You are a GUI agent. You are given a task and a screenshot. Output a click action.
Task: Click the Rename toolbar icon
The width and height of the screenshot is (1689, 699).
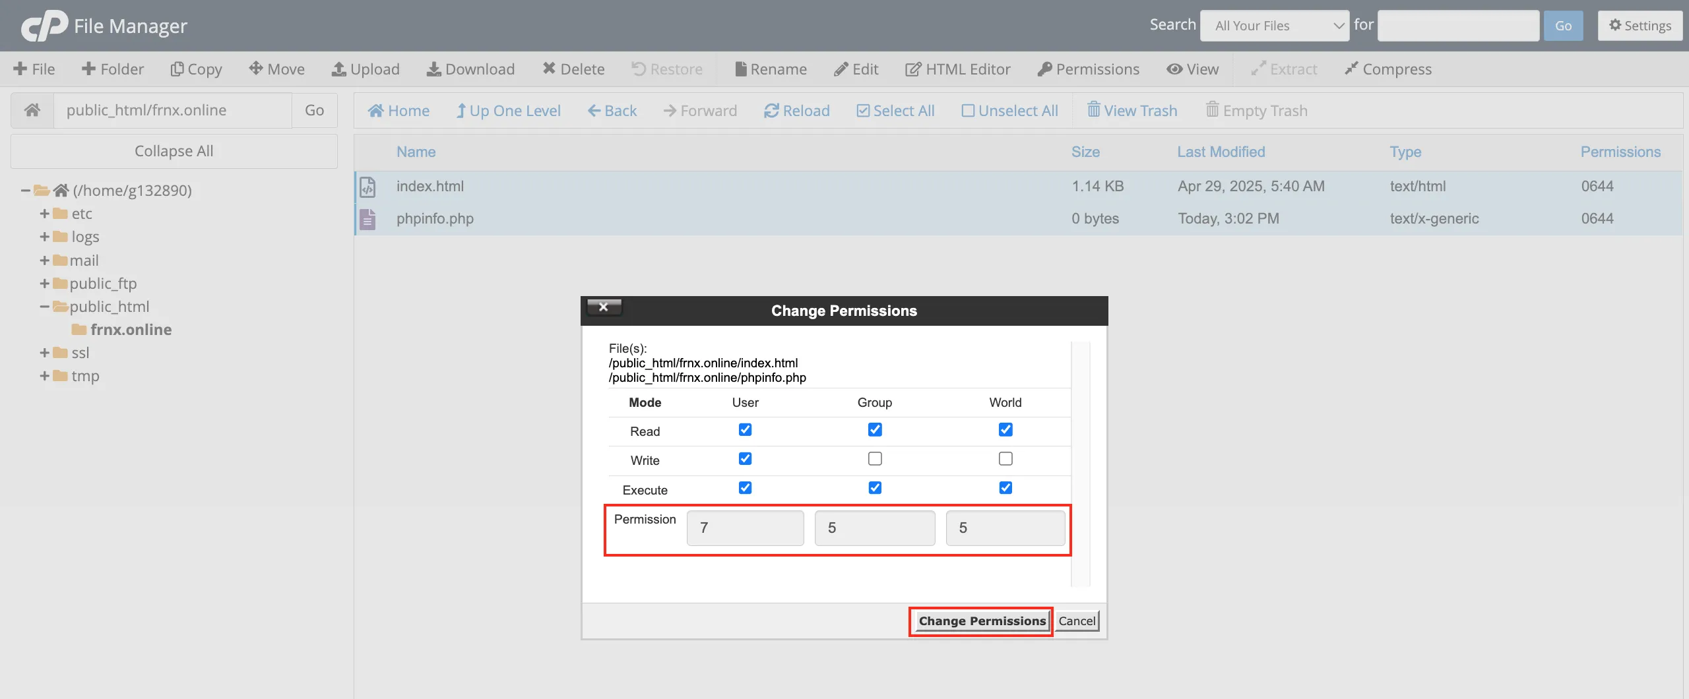pos(741,69)
